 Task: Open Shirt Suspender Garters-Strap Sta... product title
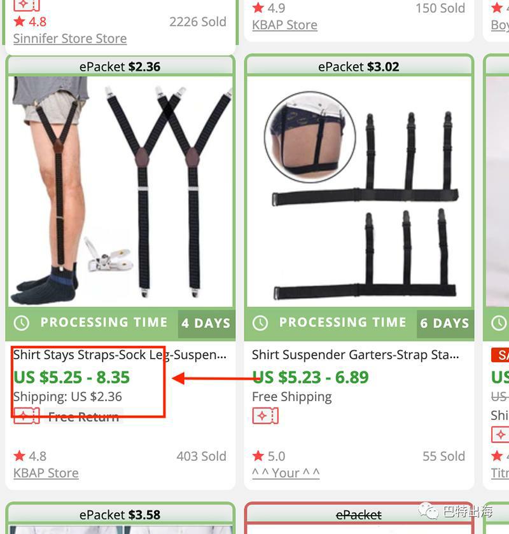356,355
